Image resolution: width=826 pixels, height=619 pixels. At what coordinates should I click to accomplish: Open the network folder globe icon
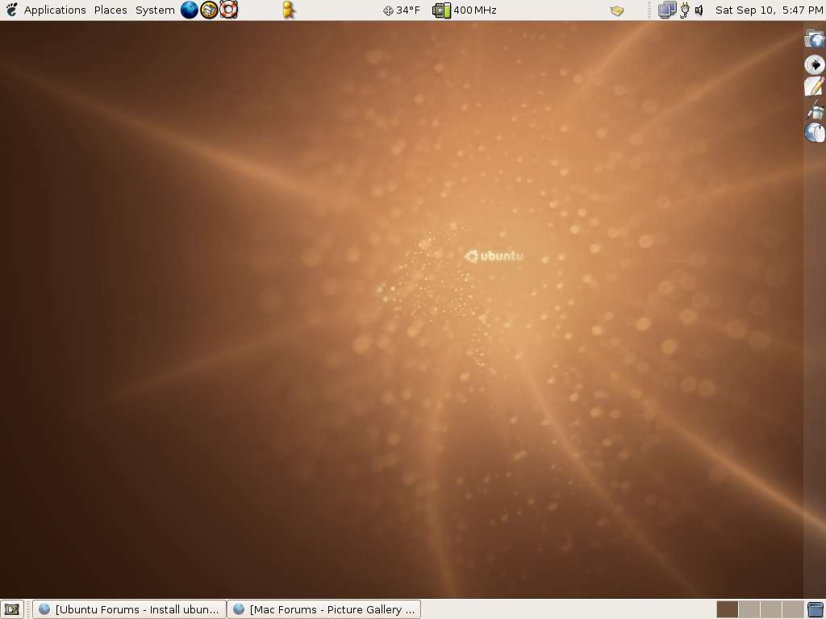click(815, 39)
